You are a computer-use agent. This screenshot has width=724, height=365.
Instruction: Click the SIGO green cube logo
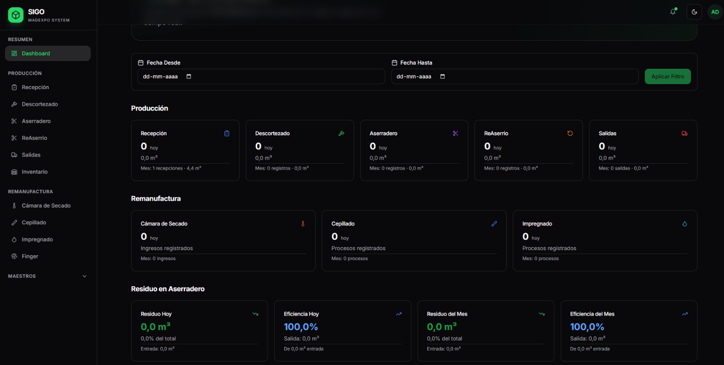(16, 15)
